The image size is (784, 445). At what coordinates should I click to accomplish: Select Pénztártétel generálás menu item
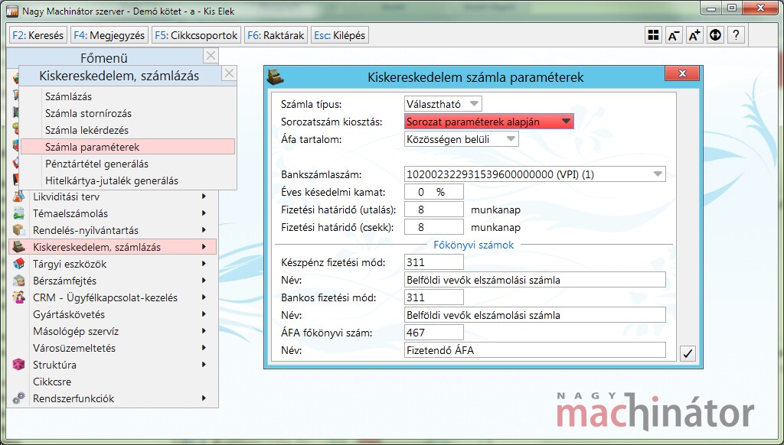point(128,164)
